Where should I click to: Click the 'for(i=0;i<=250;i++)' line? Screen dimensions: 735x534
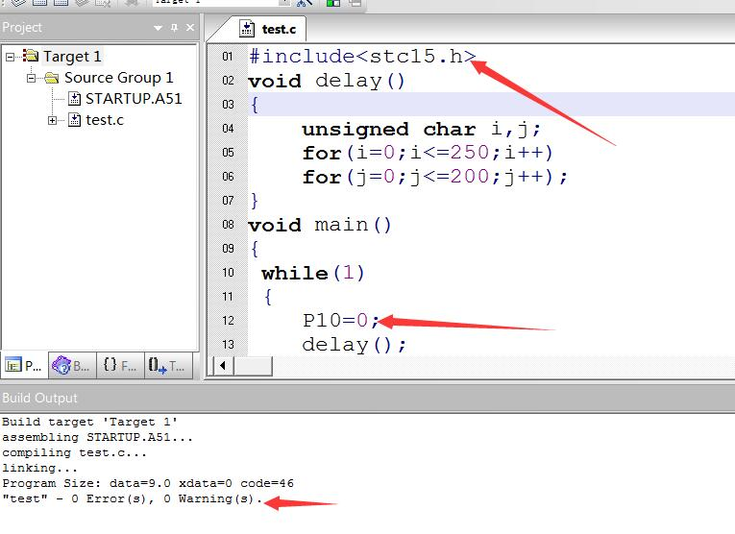tap(428, 153)
